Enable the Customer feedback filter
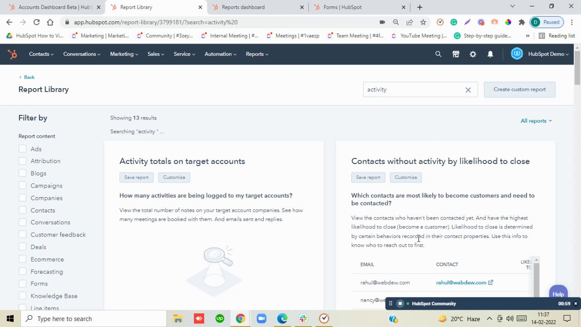Image resolution: width=581 pixels, height=327 pixels. (x=23, y=234)
